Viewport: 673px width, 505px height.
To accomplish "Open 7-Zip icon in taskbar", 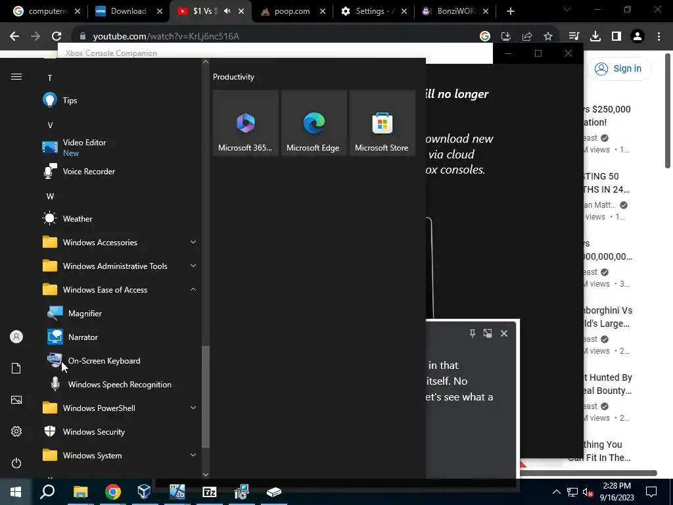I will click(209, 492).
